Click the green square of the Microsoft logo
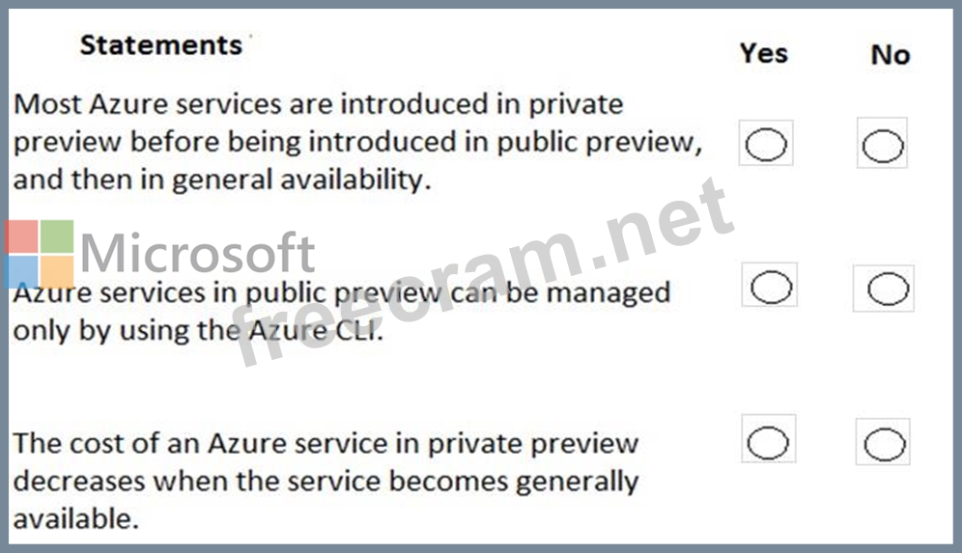Screen dimensions: 962x553 coord(57,237)
